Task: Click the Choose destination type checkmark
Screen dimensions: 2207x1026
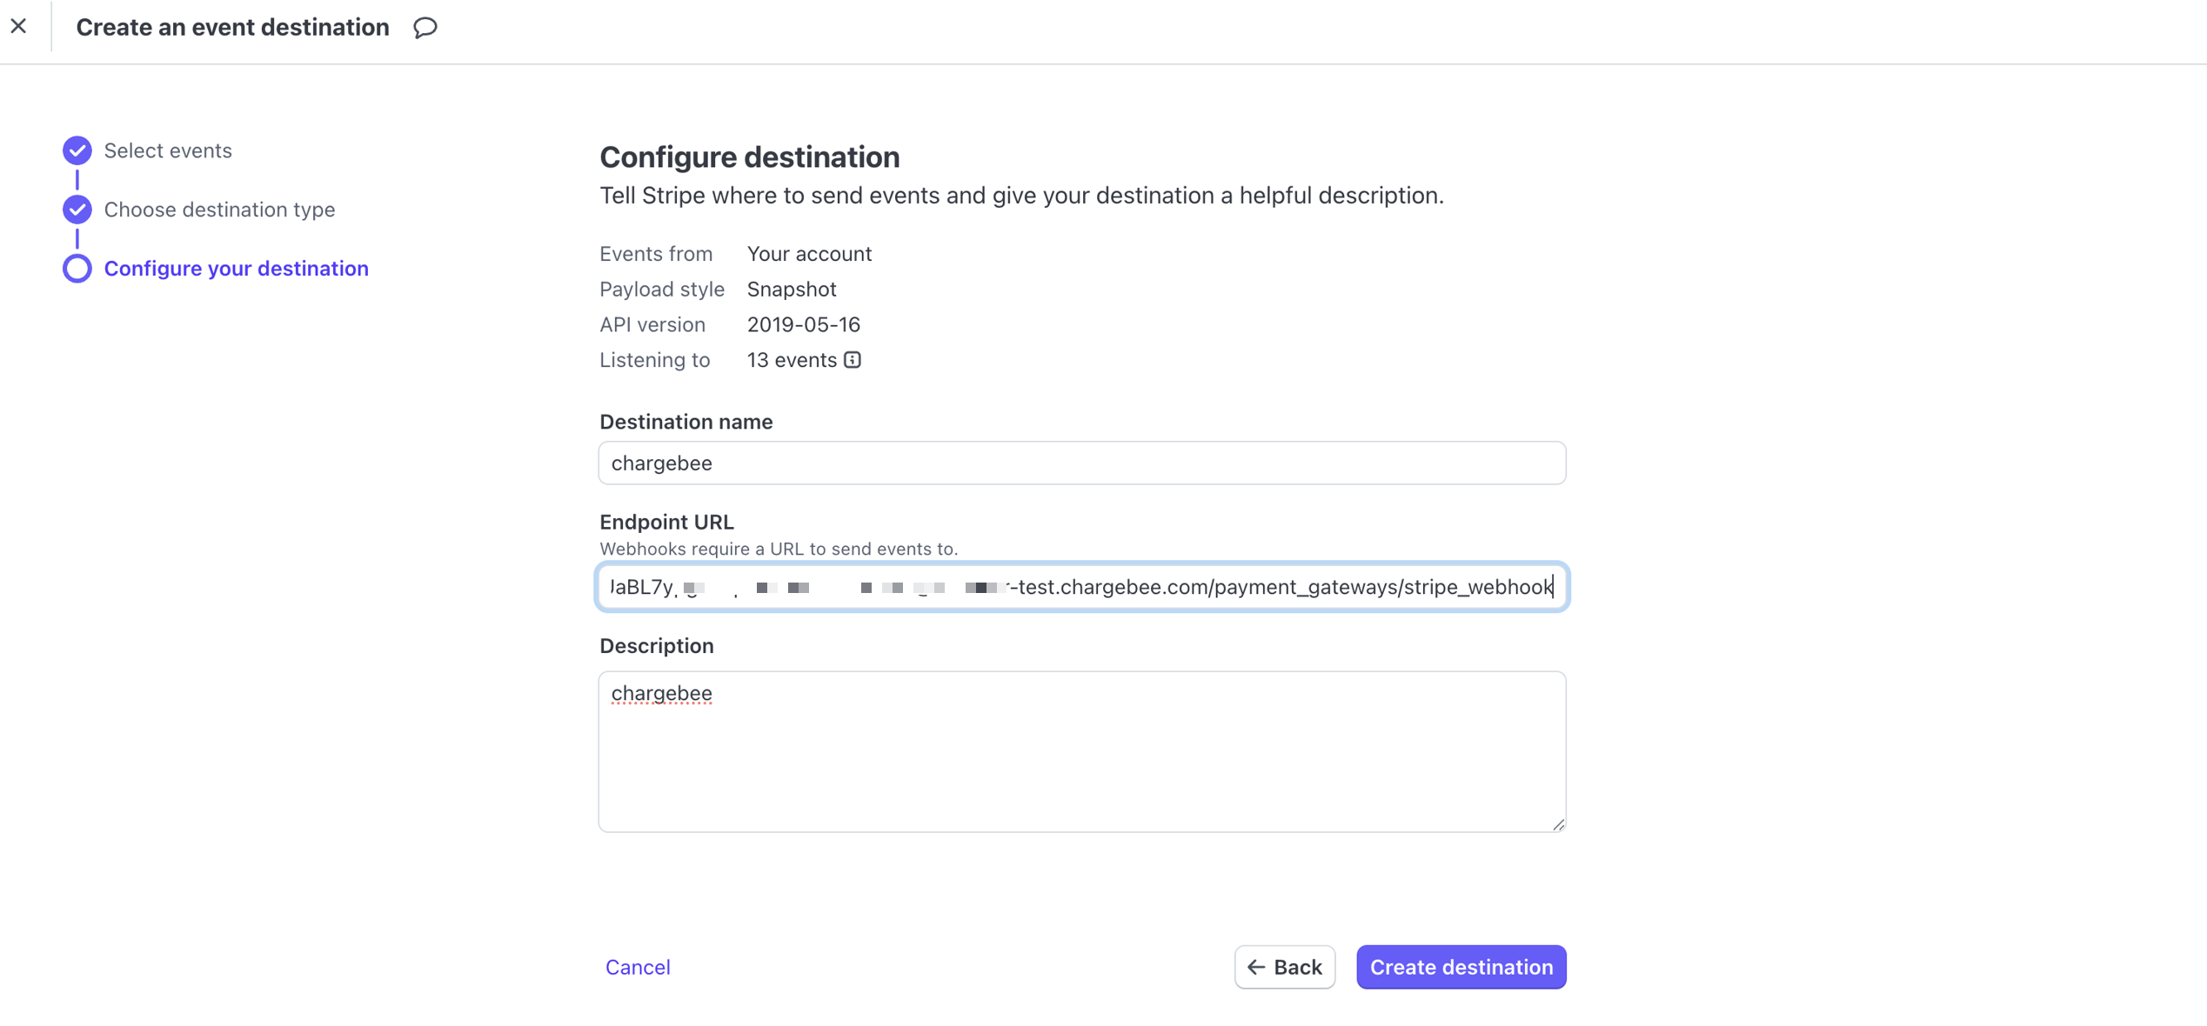Action: tap(77, 210)
